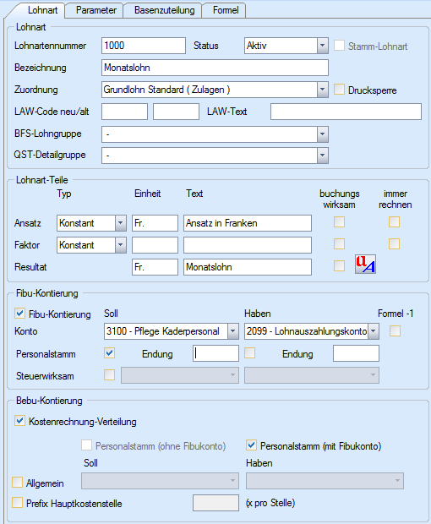The image size is (431, 524).
Task: Uncheck Personalstamm (mit Fibukonto)
Action: tap(251, 445)
